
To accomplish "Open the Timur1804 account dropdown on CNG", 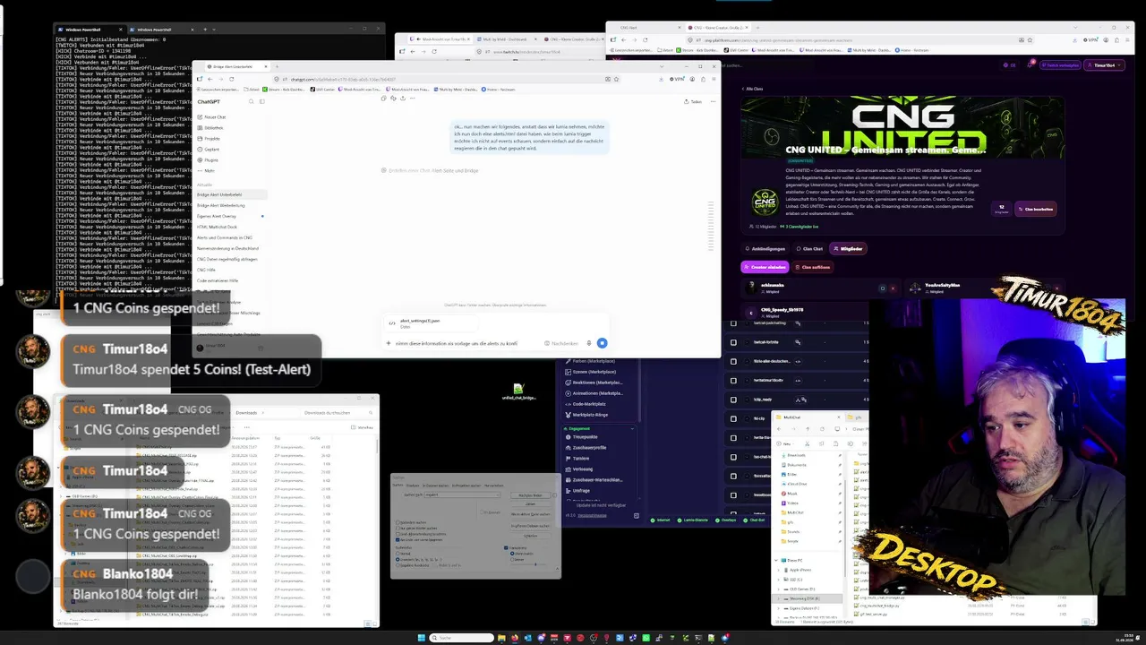I will tap(1105, 64).
